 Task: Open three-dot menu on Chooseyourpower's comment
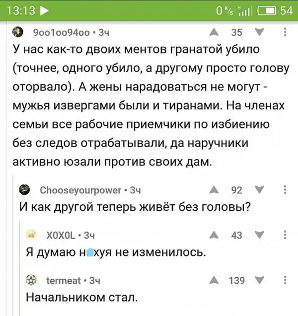[x=284, y=189]
